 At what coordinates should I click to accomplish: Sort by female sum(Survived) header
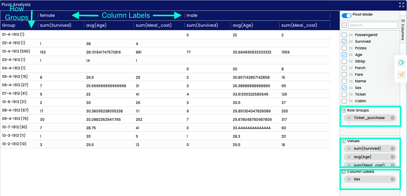[x=56, y=25]
